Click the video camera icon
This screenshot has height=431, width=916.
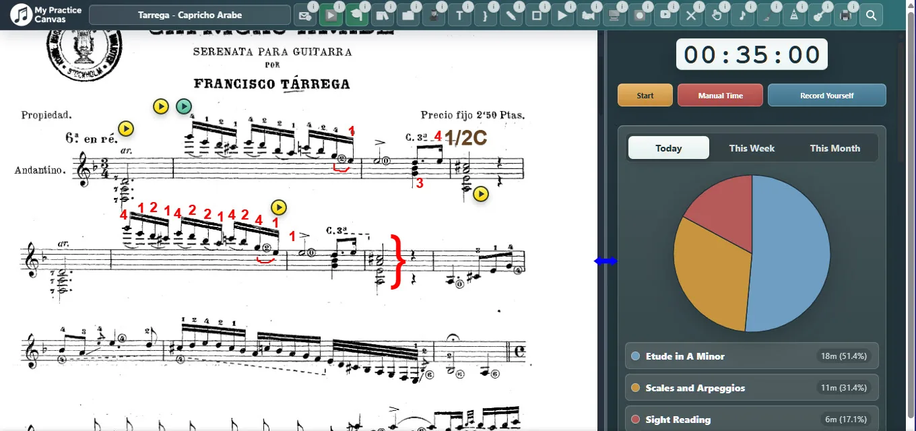588,15
